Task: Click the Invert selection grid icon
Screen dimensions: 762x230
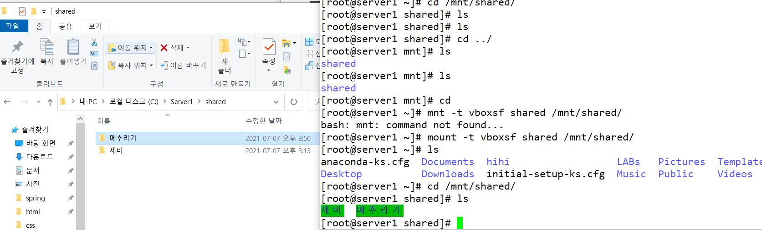Action: (309, 65)
